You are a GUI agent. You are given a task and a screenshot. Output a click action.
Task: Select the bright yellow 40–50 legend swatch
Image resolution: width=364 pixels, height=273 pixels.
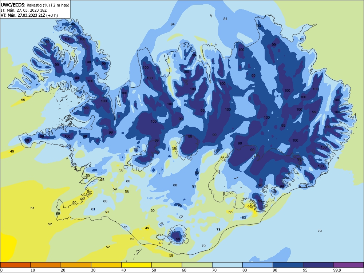pyautogui.click(x=136, y=265)
